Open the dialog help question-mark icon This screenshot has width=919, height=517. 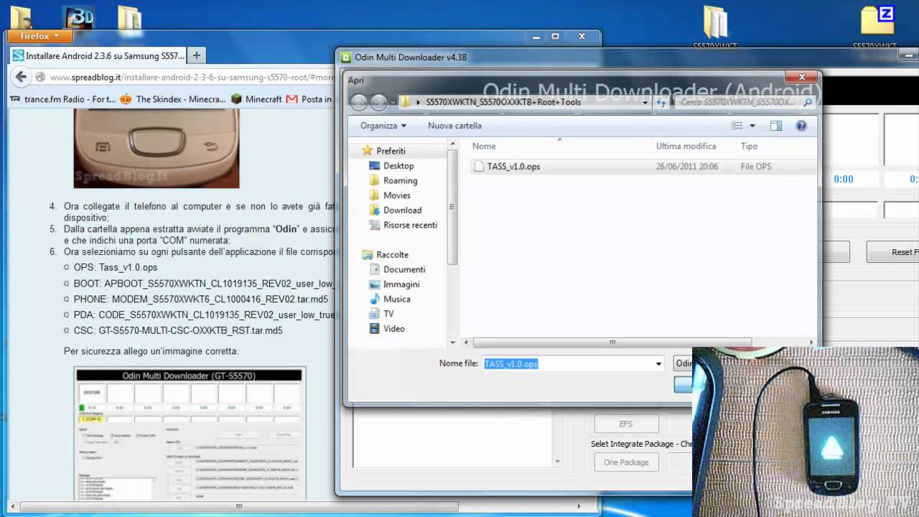(x=801, y=126)
